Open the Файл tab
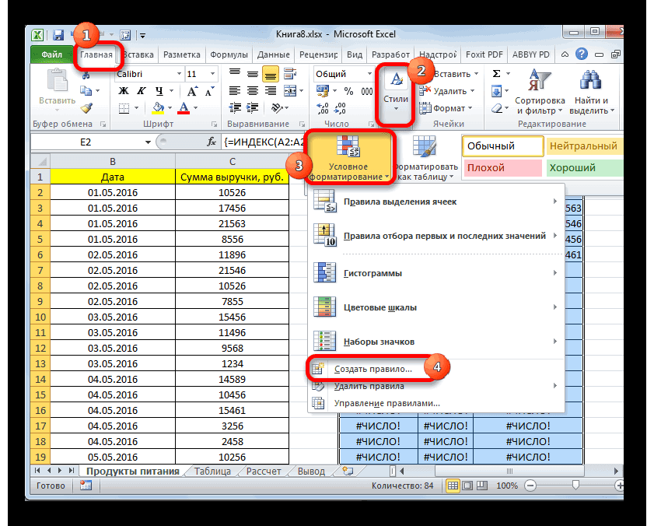Viewport: 668px width, 526px height. [51, 54]
